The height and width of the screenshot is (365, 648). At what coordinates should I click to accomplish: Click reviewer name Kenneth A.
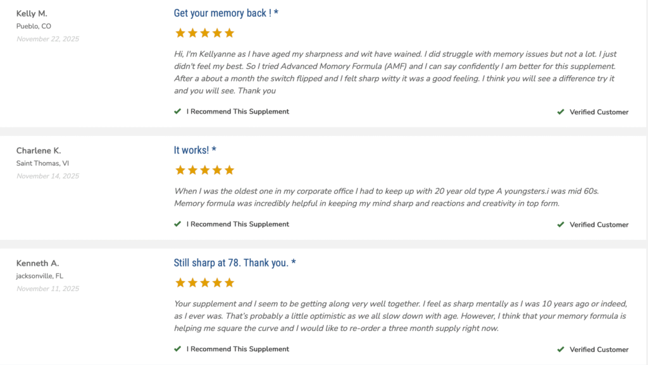(37, 263)
